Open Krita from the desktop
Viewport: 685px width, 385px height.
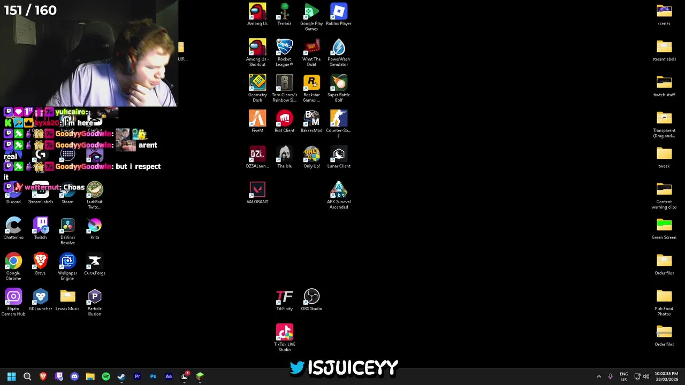[95, 228]
